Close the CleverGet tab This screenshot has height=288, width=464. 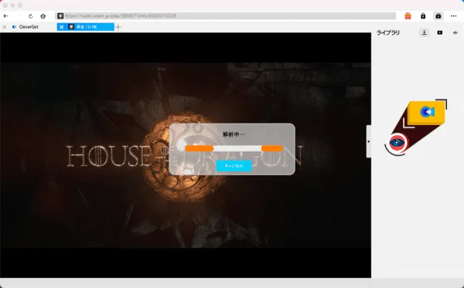(x=5, y=27)
